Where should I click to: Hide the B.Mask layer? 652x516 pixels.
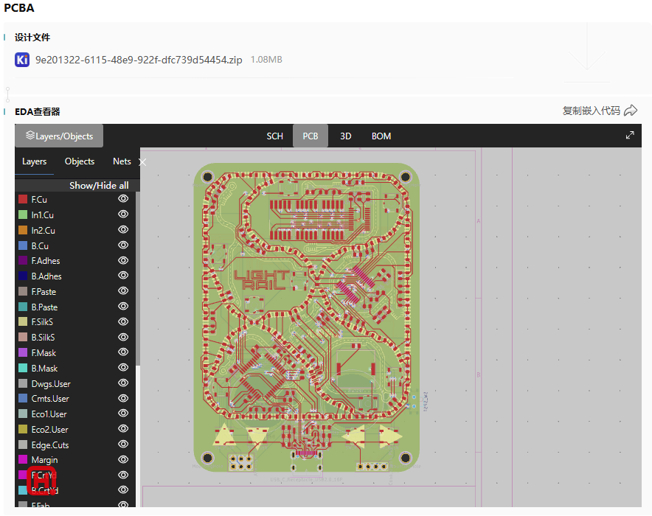point(123,367)
